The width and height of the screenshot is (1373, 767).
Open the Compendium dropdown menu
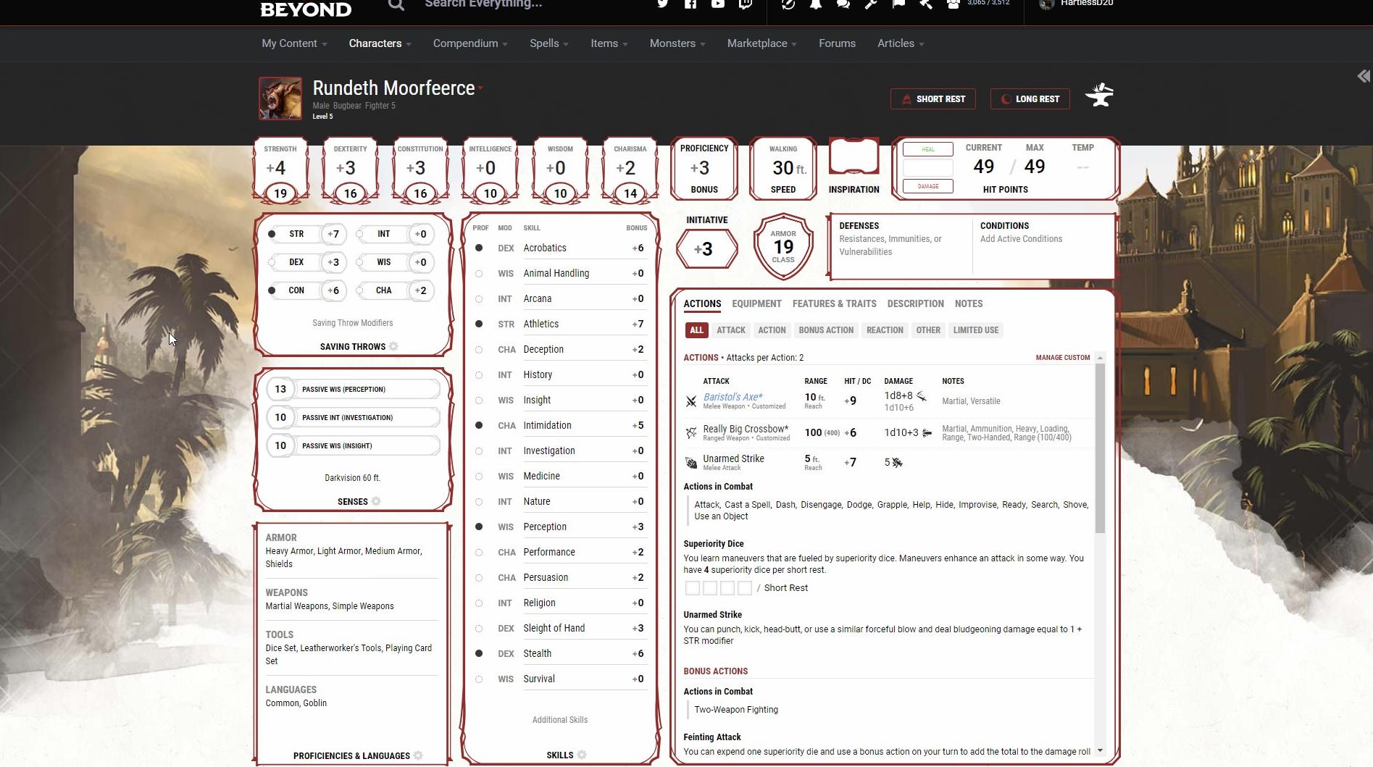[470, 43]
